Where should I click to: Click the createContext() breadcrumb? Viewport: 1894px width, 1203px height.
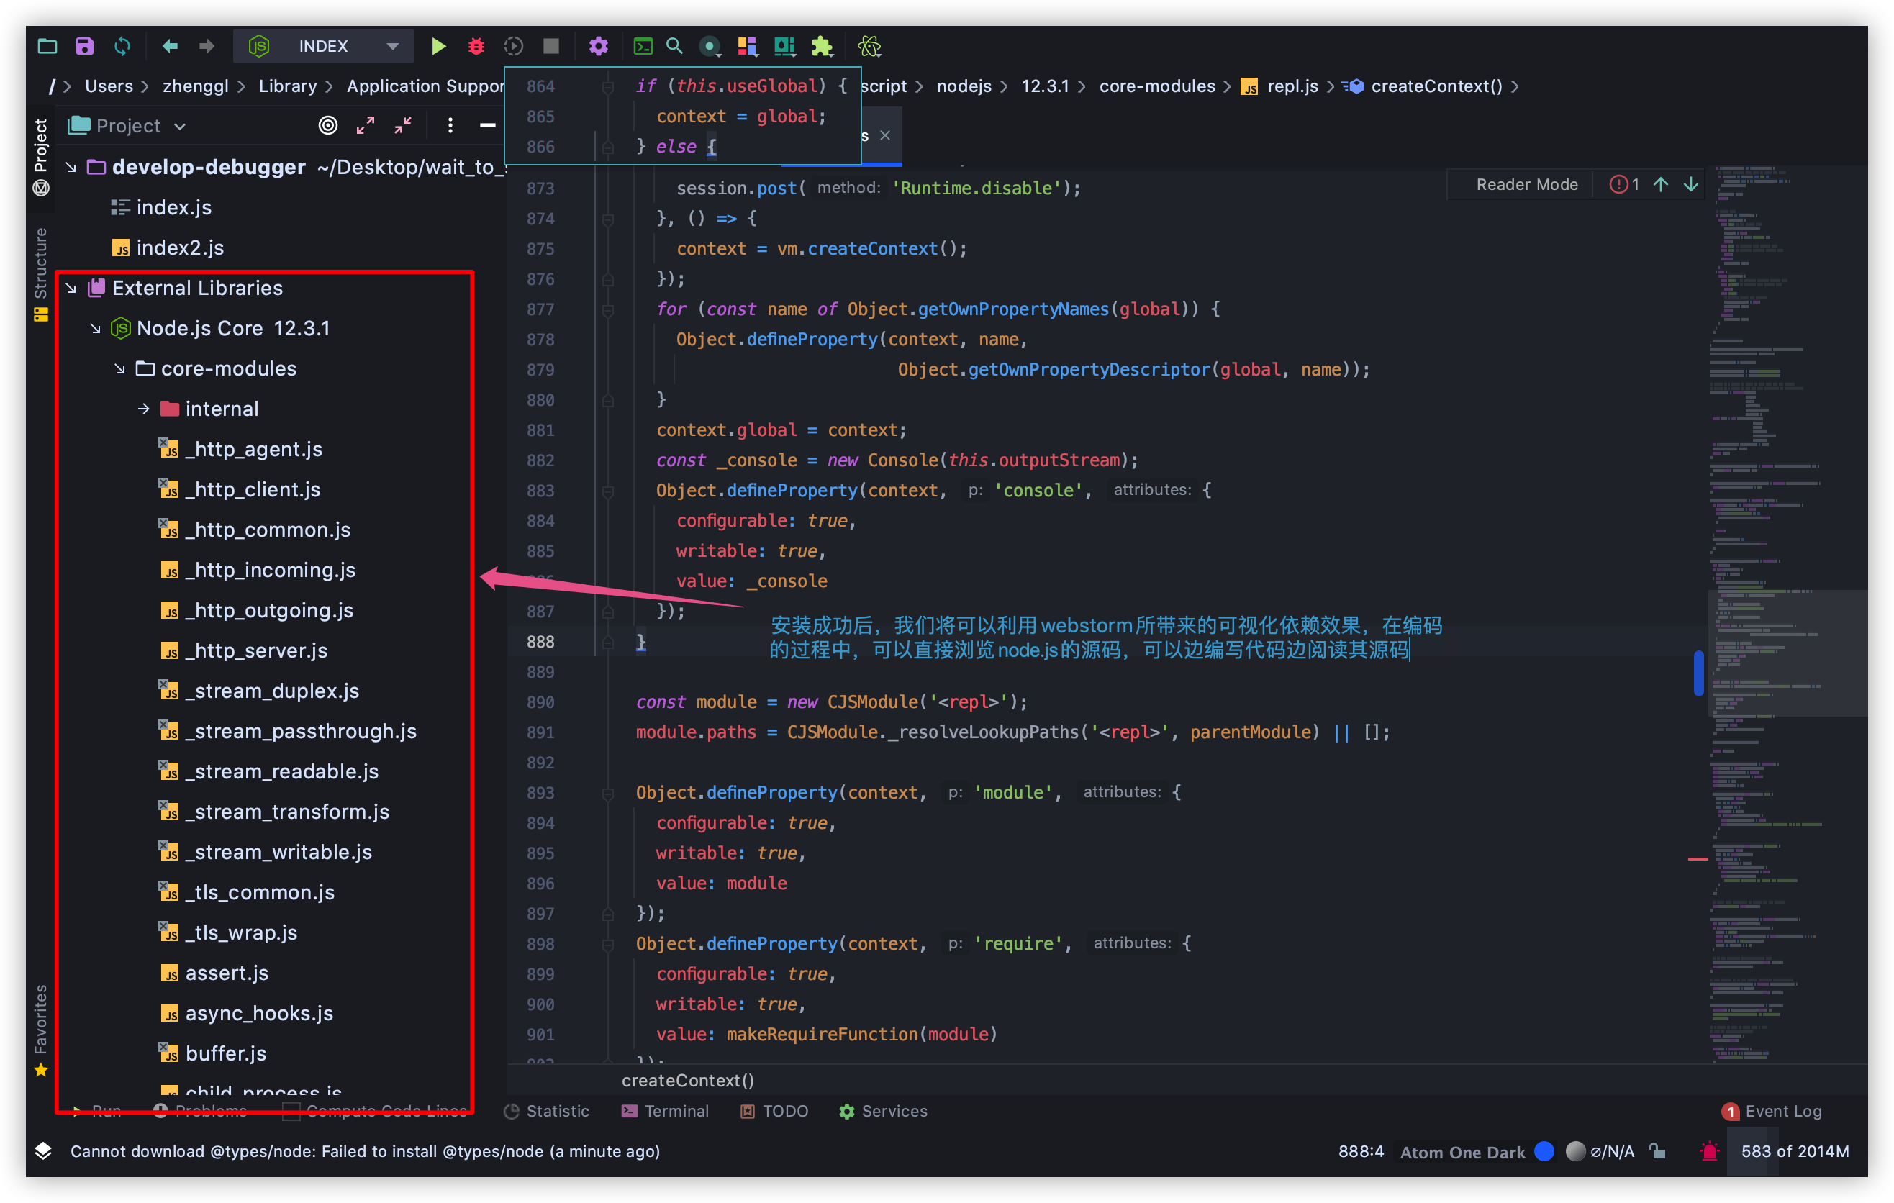click(x=1423, y=86)
